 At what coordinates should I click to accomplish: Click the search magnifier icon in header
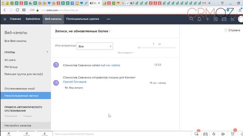coord(191,19)
